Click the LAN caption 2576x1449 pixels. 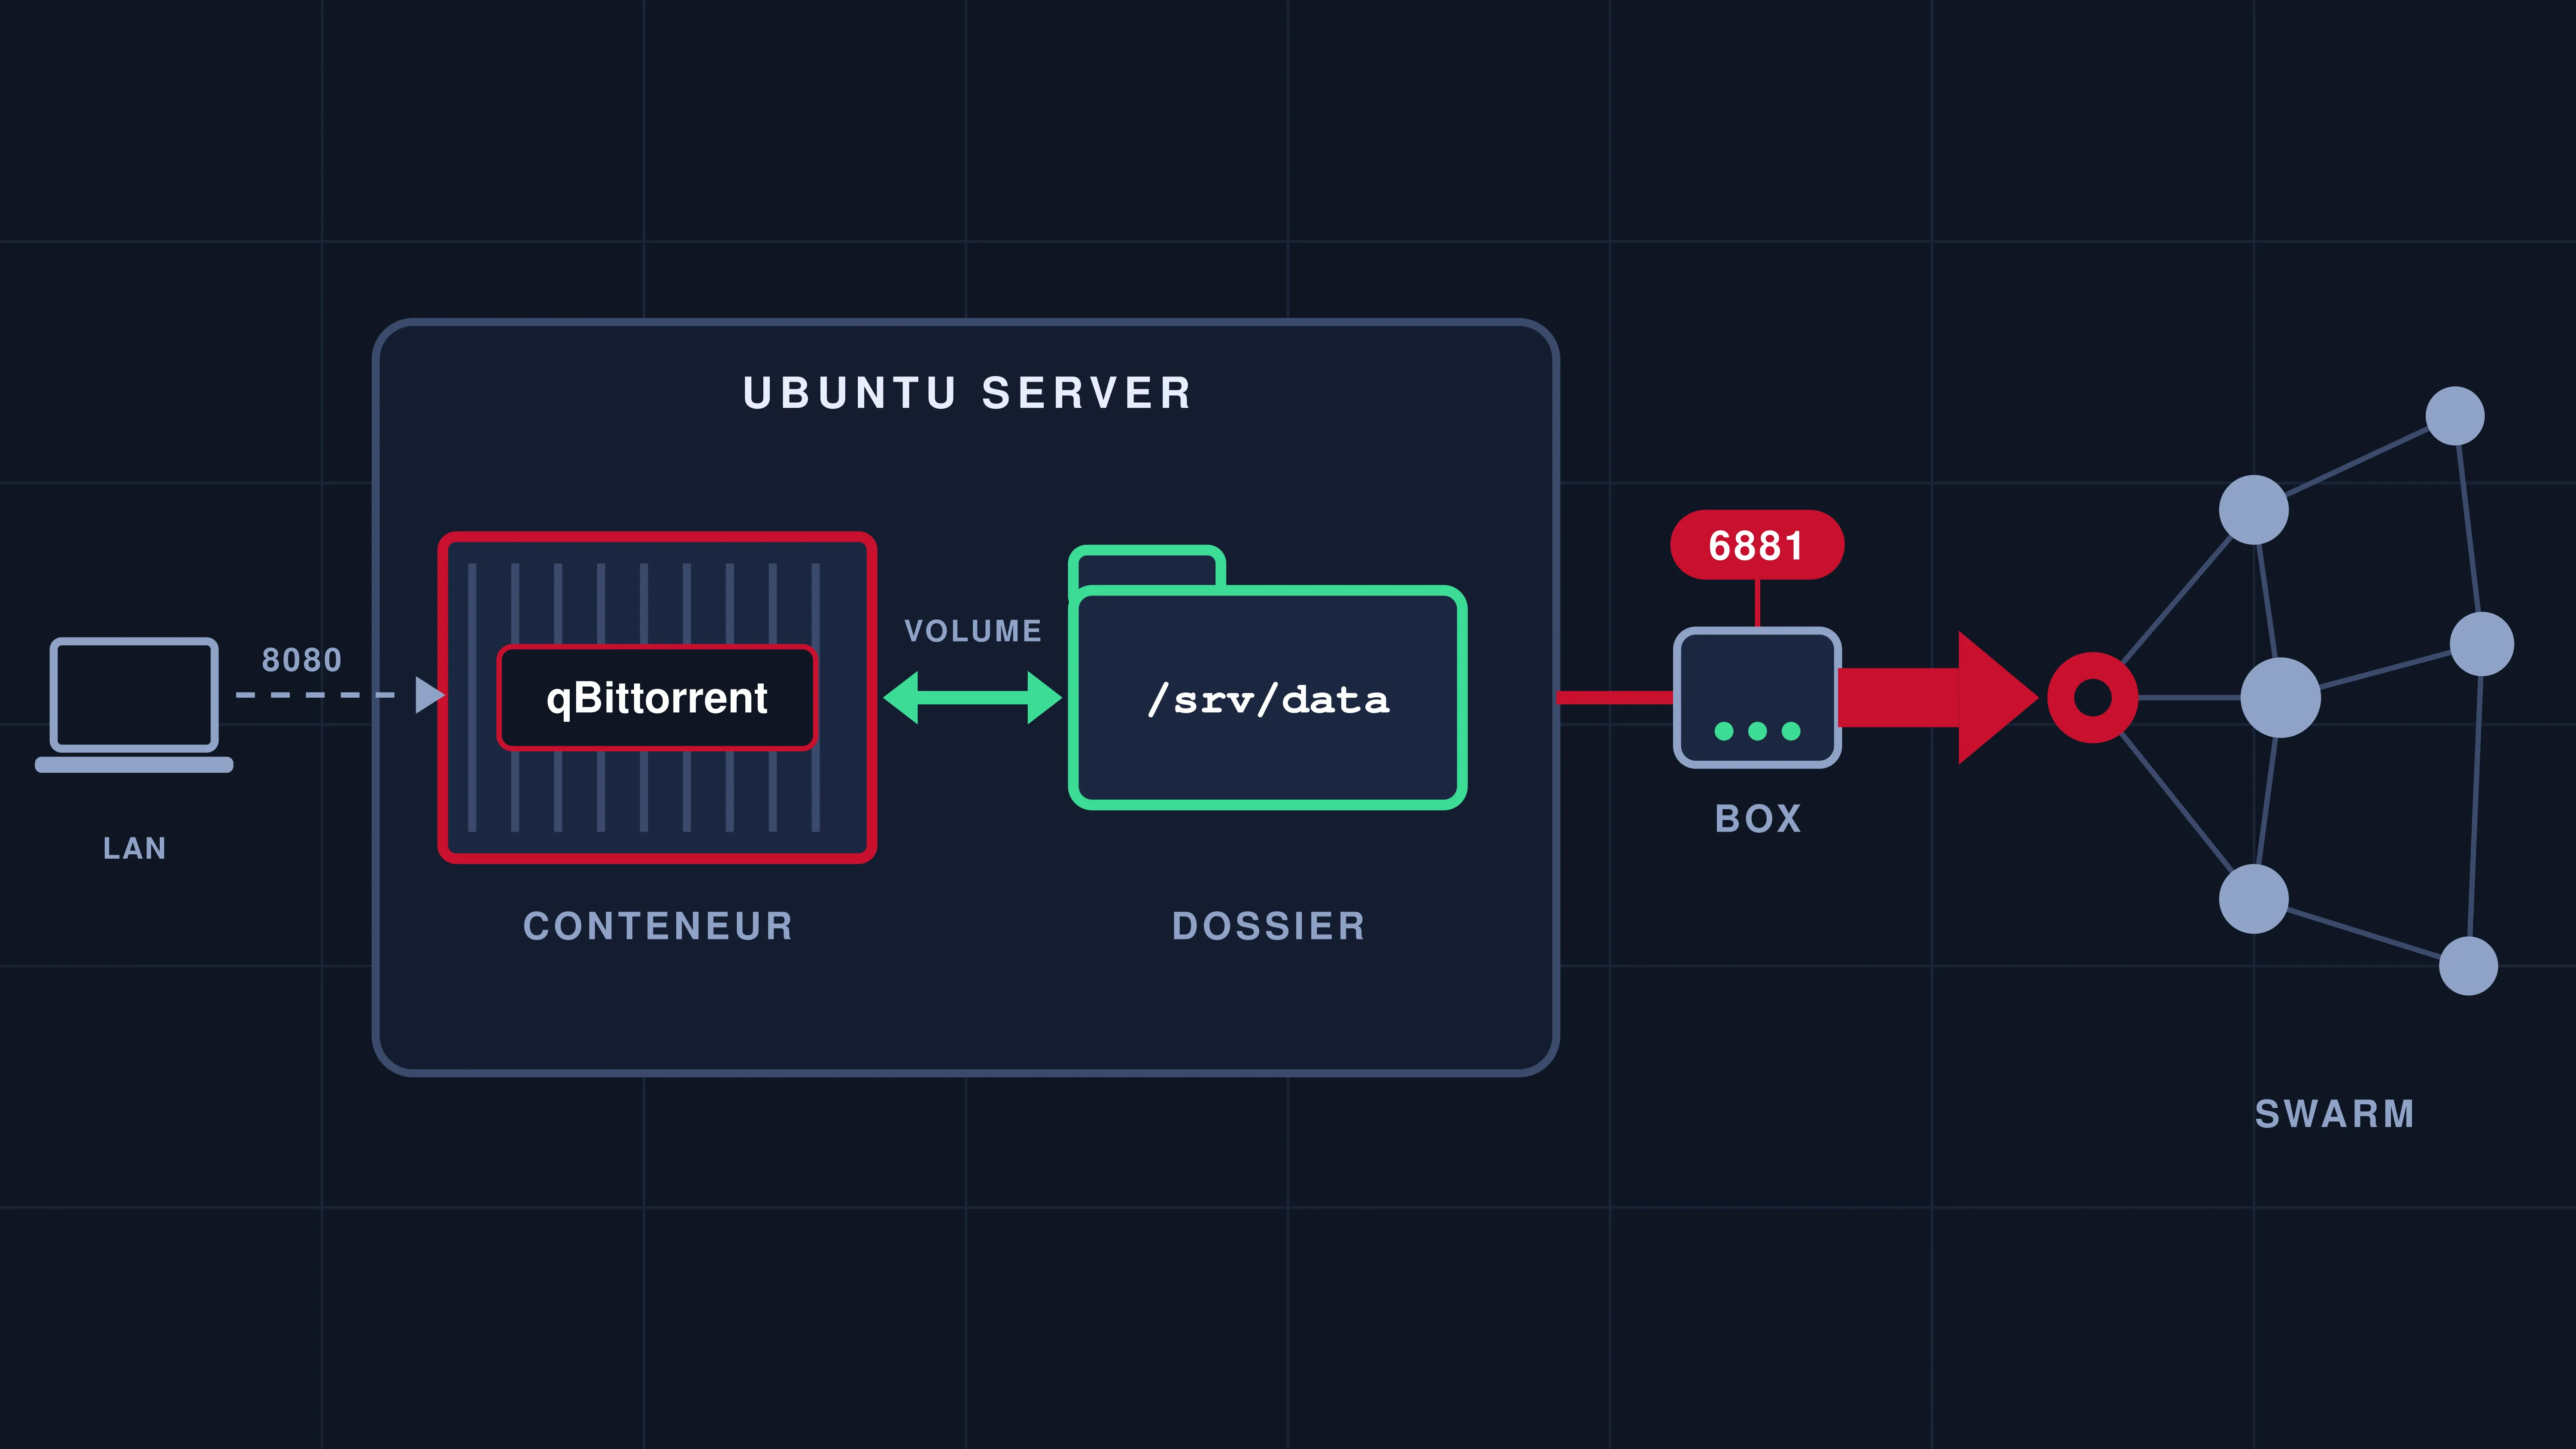point(134,848)
